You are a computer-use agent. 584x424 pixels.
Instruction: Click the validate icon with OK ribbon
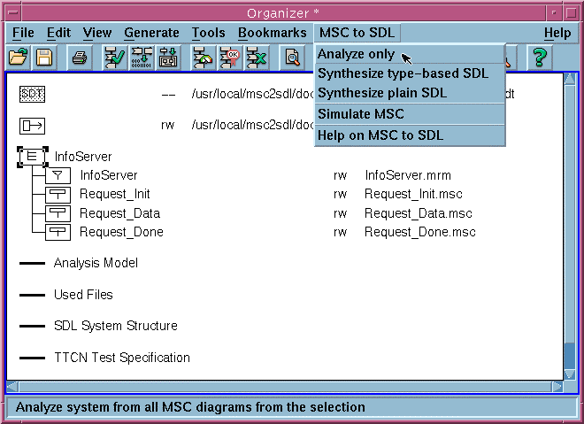pos(230,58)
